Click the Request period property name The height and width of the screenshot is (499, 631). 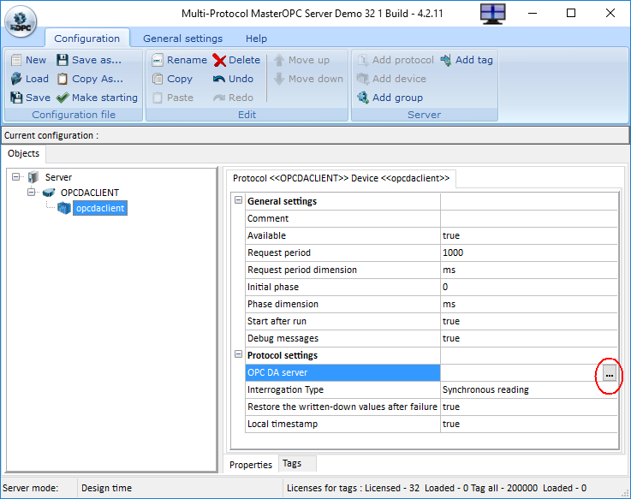279,252
